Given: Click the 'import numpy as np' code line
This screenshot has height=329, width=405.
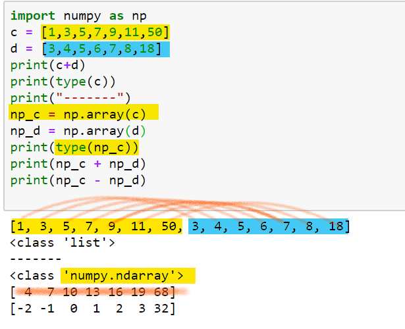Looking at the screenshot, I should [x=78, y=16].
